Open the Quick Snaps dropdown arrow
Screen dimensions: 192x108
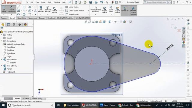coord(111,15)
